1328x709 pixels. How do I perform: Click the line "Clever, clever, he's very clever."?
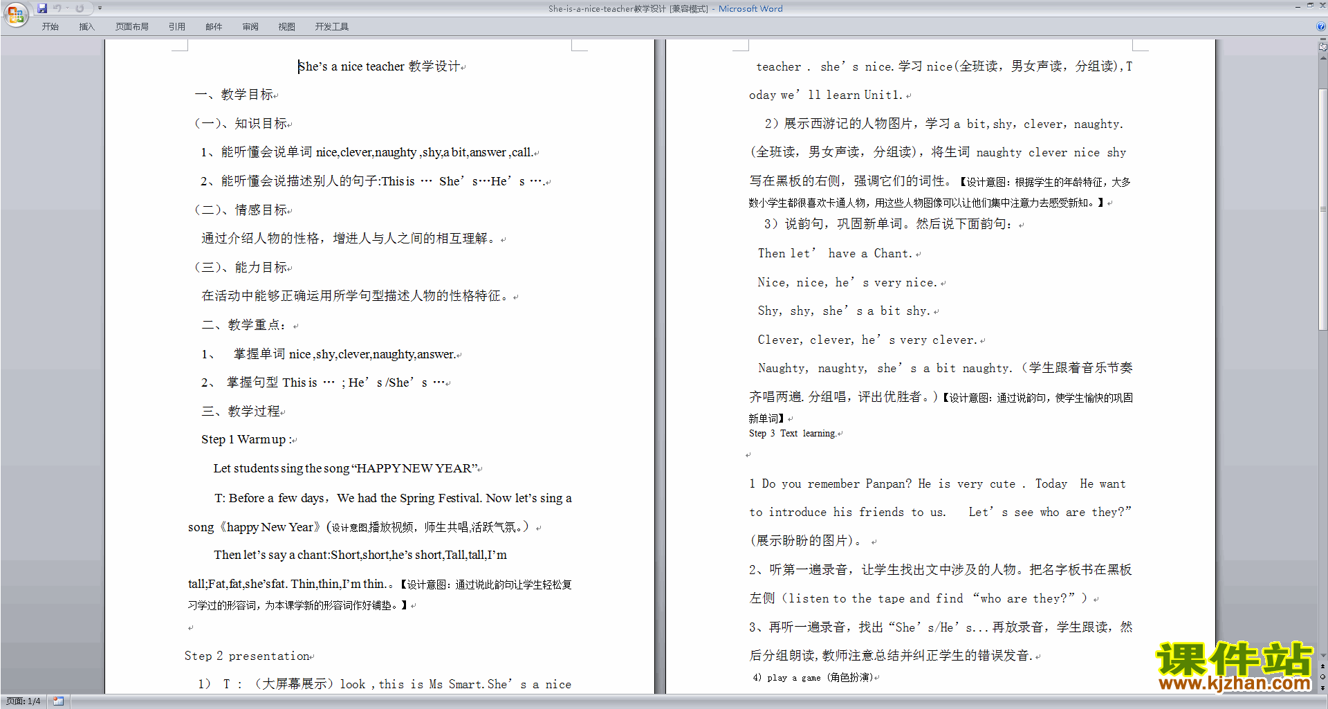tap(868, 340)
